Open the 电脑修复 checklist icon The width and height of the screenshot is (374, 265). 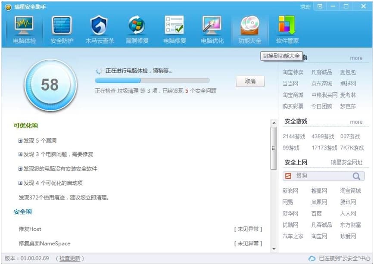(x=175, y=25)
